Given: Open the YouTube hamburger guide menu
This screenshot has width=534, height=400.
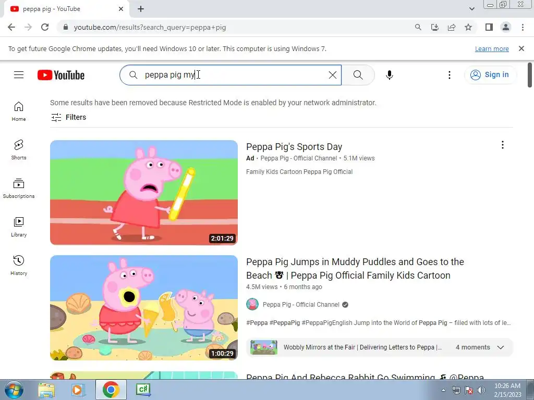Looking at the screenshot, I should pyautogui.click(x=19, y=75).
